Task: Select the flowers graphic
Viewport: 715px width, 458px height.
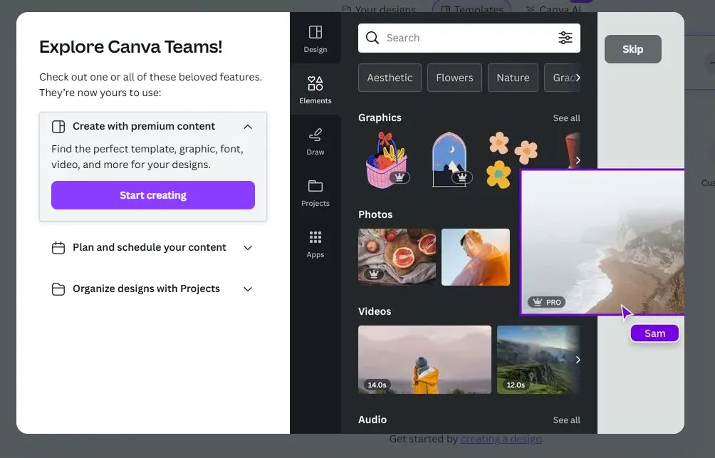Action: click(x=512, y=160)
